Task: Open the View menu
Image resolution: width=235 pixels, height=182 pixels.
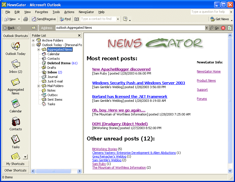Action: 27,12
